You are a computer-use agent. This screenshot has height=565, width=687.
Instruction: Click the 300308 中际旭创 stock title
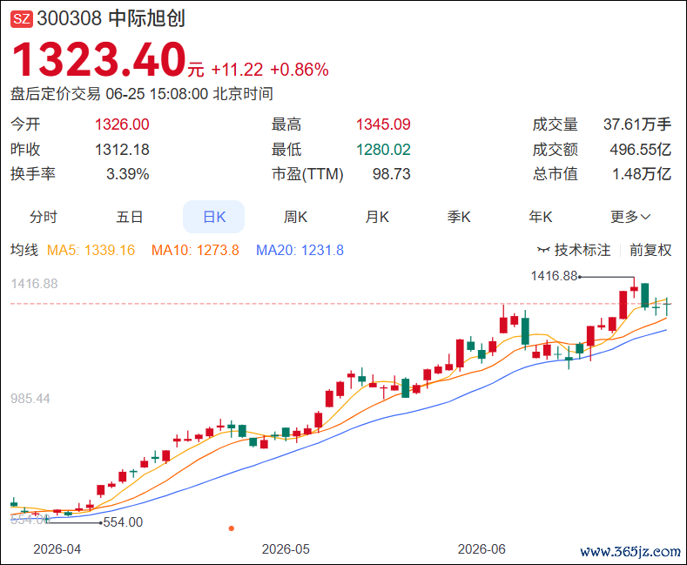point(111,19)
